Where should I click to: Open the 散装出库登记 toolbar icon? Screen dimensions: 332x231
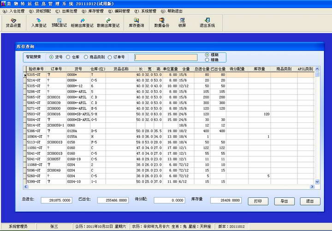click(108, 23)
